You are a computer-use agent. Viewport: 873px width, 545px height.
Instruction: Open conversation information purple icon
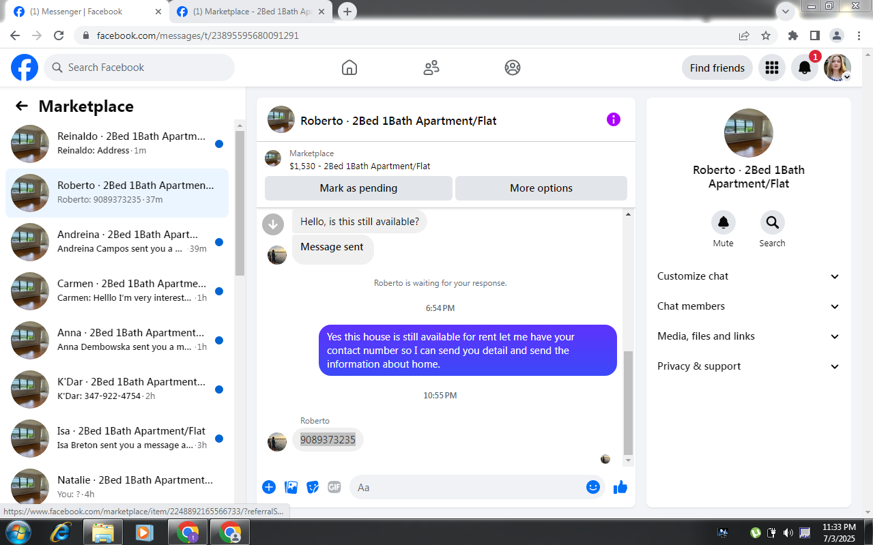[x=614, y=119]
